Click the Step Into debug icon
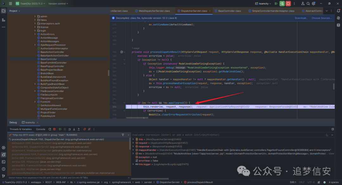Viewport: 342px width, 185px height. tap(74, 129)
